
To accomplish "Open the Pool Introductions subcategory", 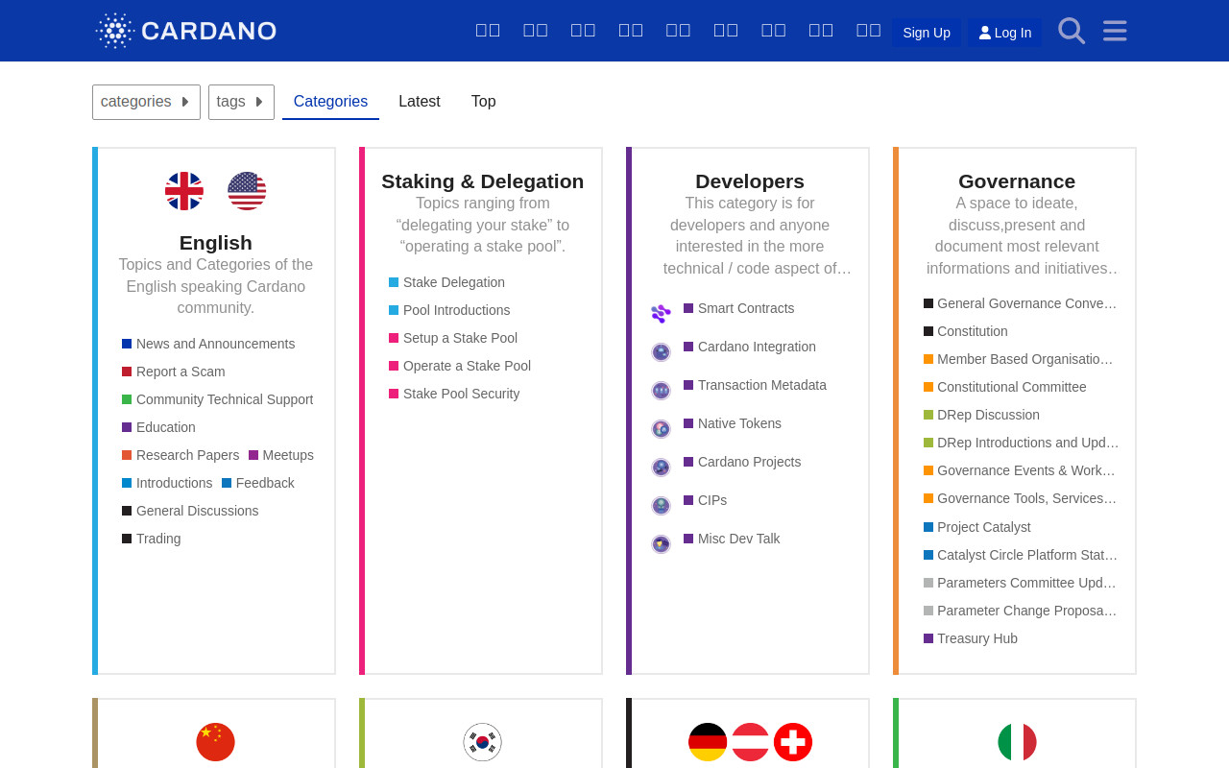I will 449,310.
